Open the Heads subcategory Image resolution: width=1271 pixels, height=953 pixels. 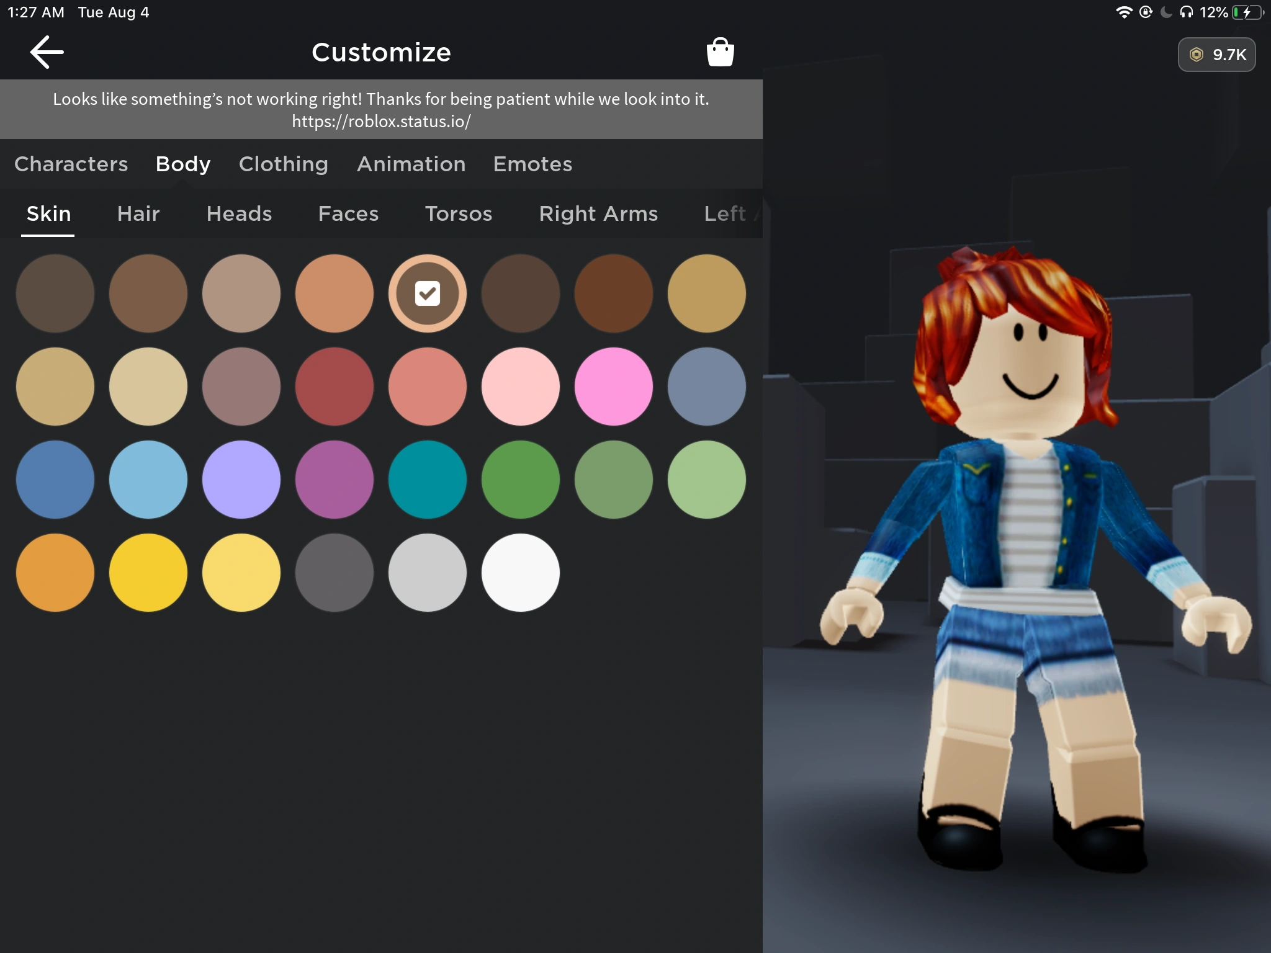pyautogui.click(x=239, y=213)
